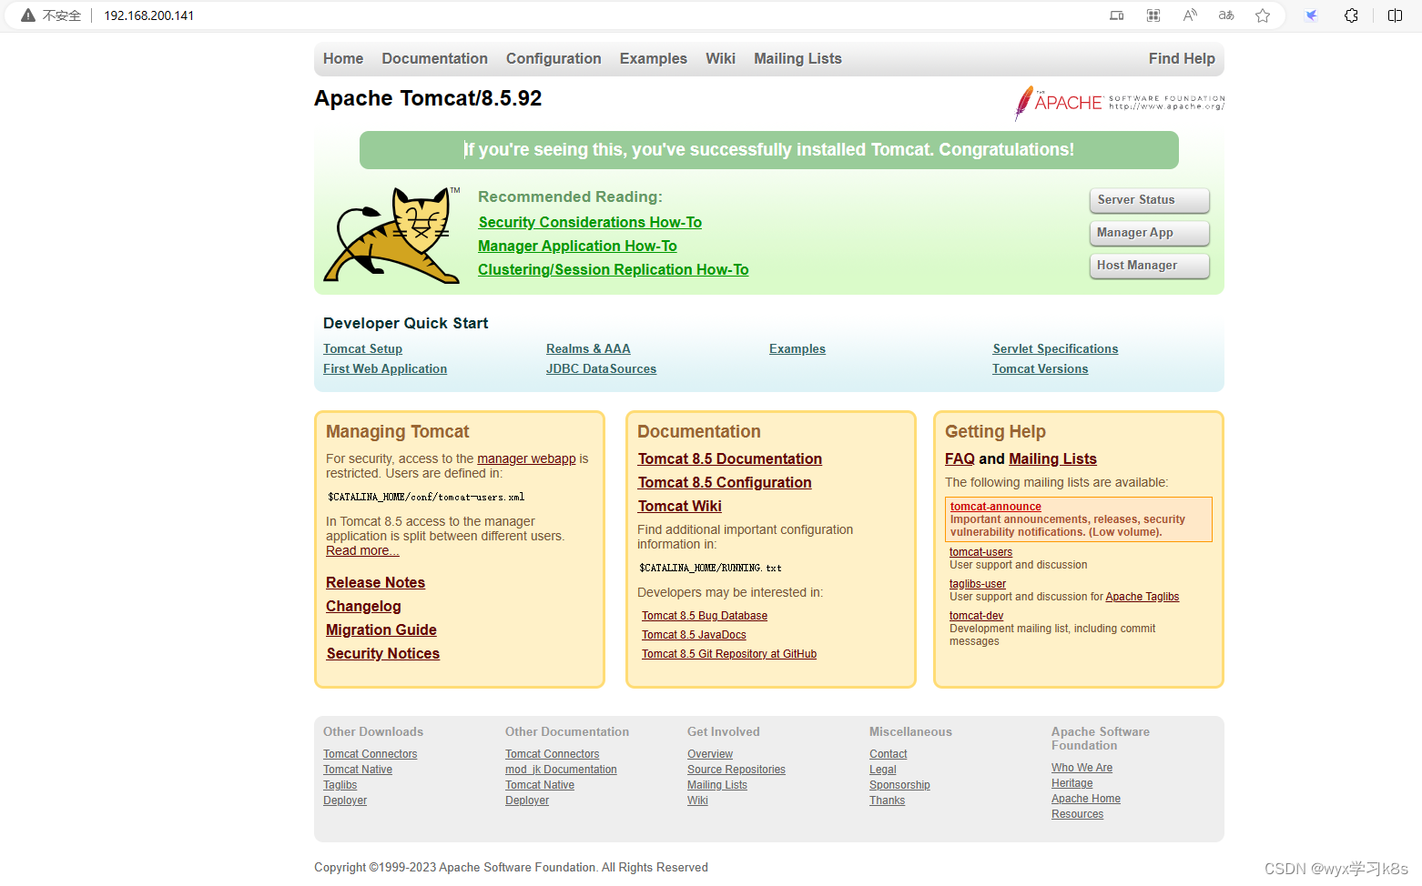Open the tomcat-announce mailing list link
This screenshot has width=1422, height=886.
tap(995, 507)
